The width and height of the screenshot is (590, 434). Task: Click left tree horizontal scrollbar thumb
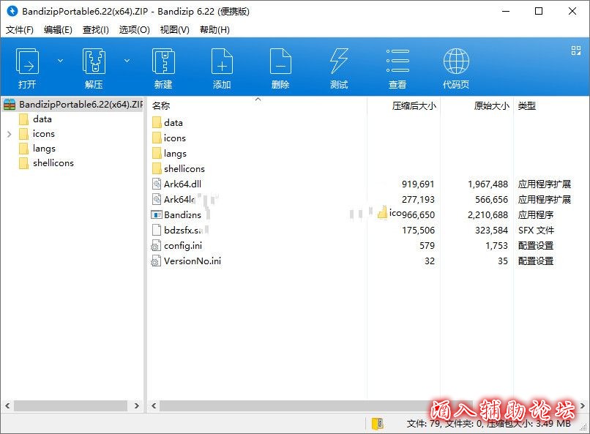point(71,405)
